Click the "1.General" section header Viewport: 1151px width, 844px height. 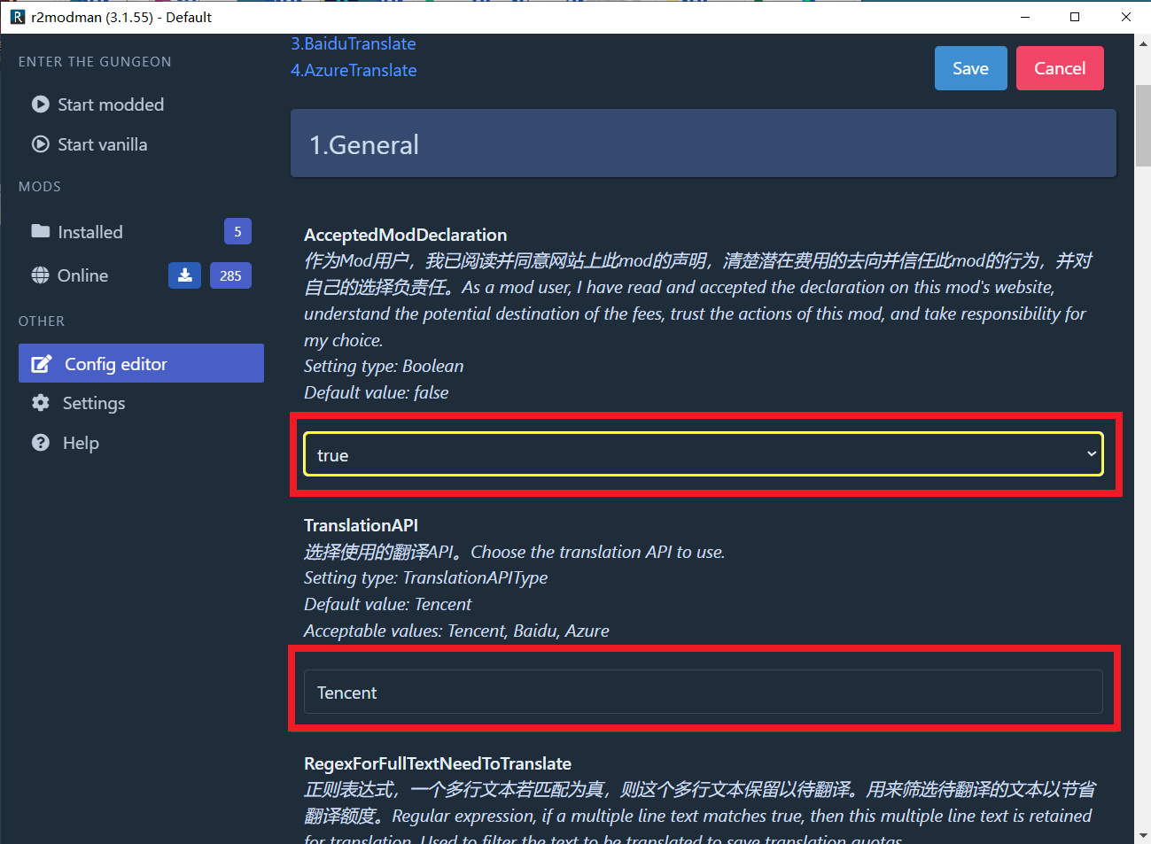pyautogui.click(x=704, y=143)
